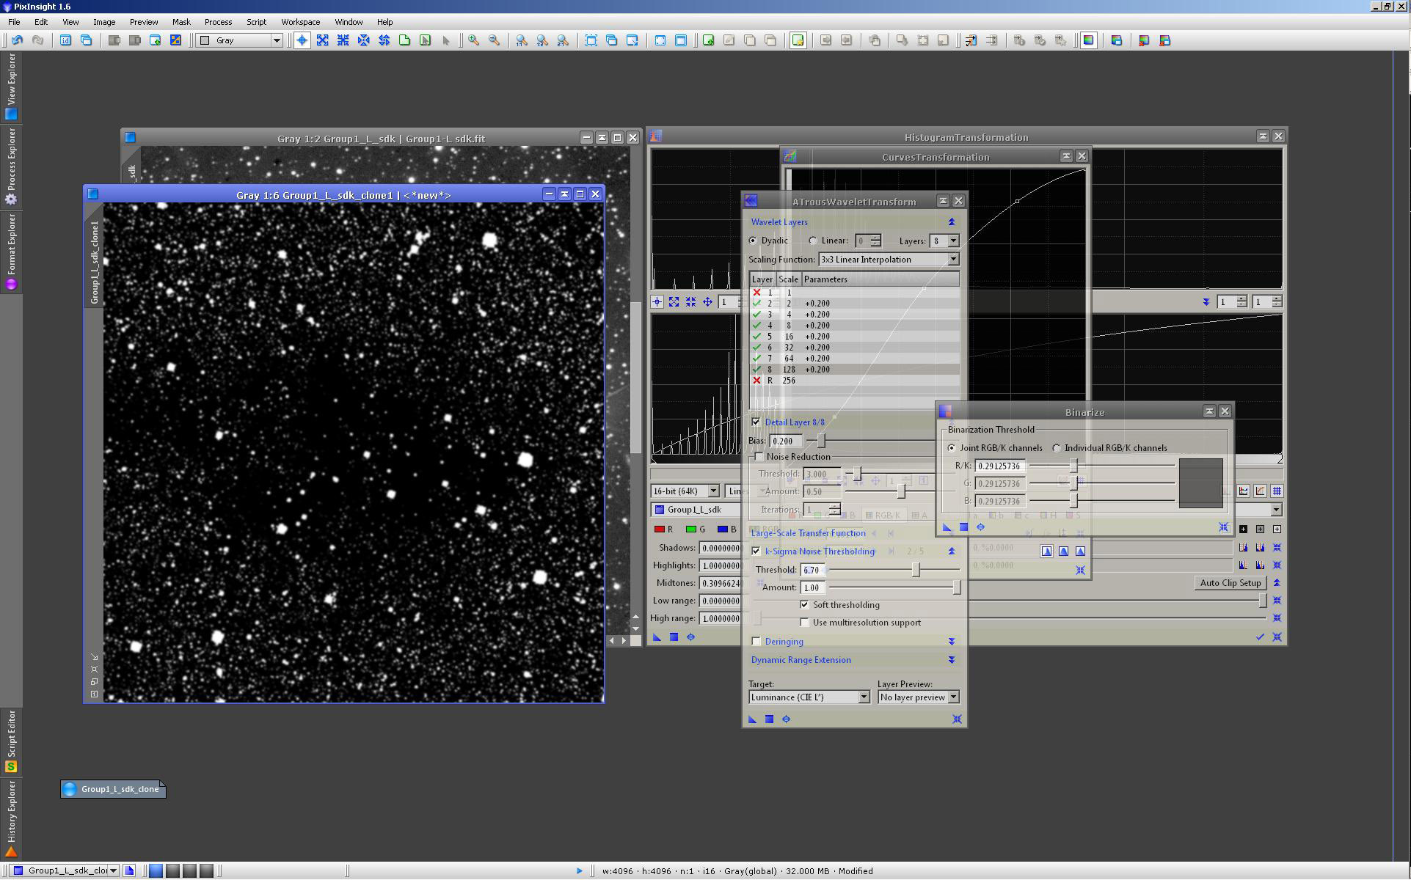Screen dimensions: 1411x880
Task: Click the real-time preview icon in HistogramTransformation
Action: (690, 637)
